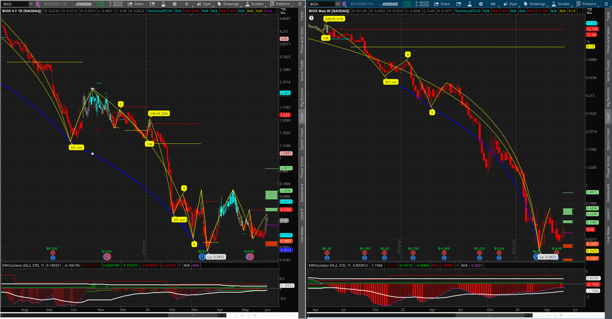Image resolution: width=612 pixels, height=319 pixels.
Task: Click the left chart's $-0.05 earnings marker
Action: (x=250, y=256)
